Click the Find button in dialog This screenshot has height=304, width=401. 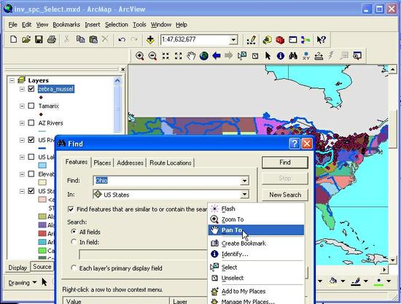point(285,163)
